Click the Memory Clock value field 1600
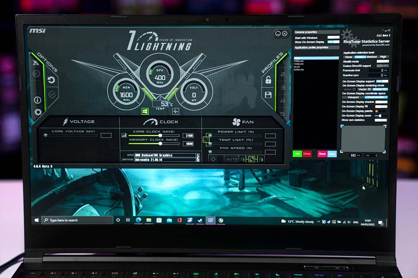 [x=188, y=144]
